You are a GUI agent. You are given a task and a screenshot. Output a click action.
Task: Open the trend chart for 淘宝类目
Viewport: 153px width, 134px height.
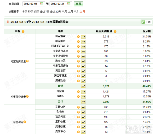(83, 42)
